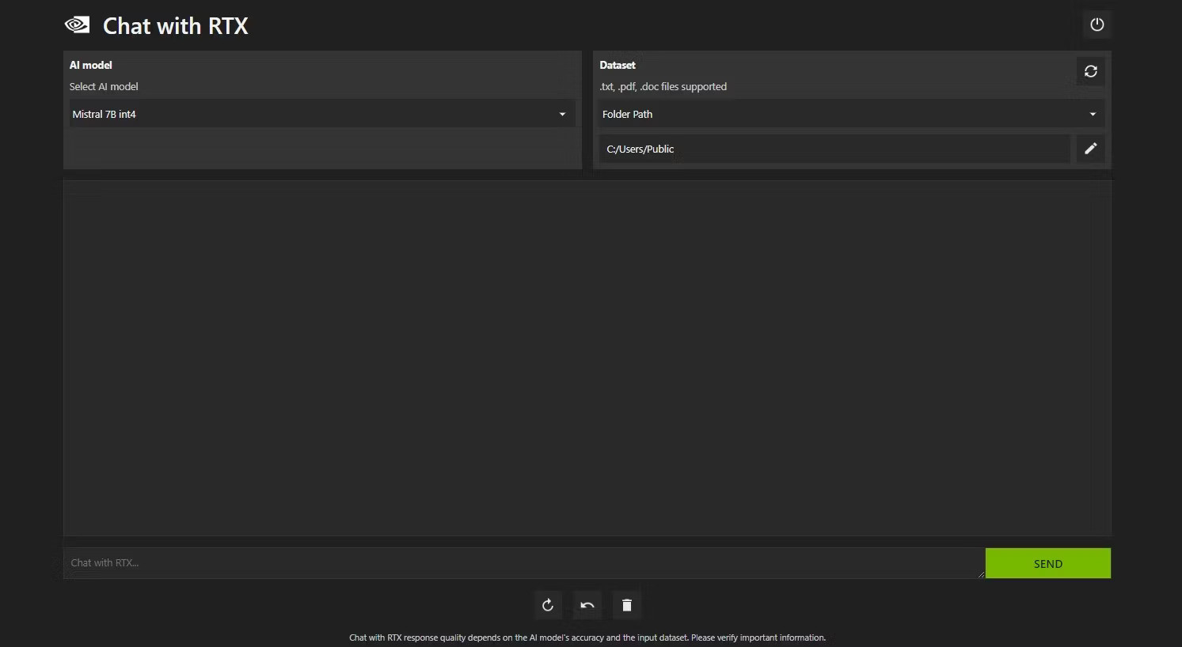The width and height of the screenshot is (1182, 647).
Task: Click inside the Chat with RTX input box
Action: coord(523,562)
